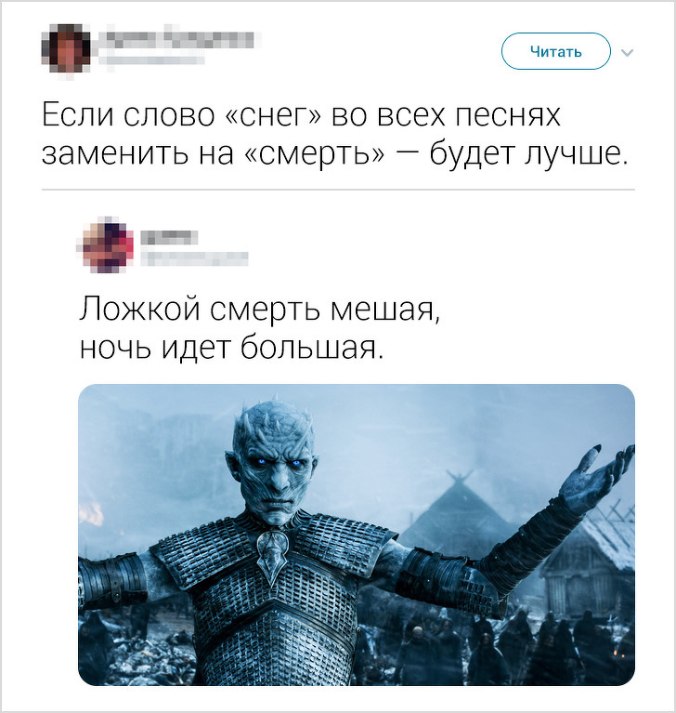Click the tweet line starting with Если слово
Viewport: 676px width, 713px height.
[x=302, y=115]
